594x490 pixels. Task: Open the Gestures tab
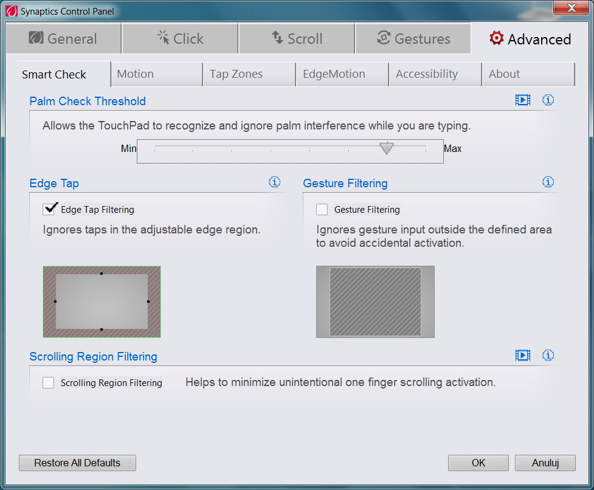pos(413,38)
